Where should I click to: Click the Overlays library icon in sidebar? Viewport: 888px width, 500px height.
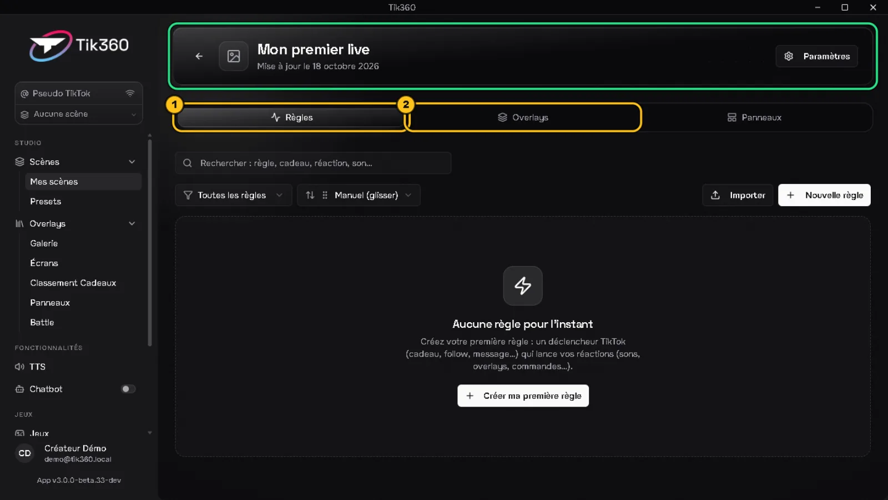pos(20,223)
